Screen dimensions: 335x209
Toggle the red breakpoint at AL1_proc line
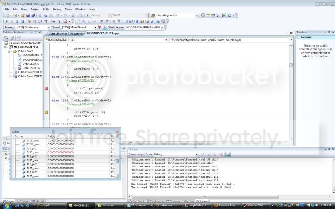click(46, 89)
